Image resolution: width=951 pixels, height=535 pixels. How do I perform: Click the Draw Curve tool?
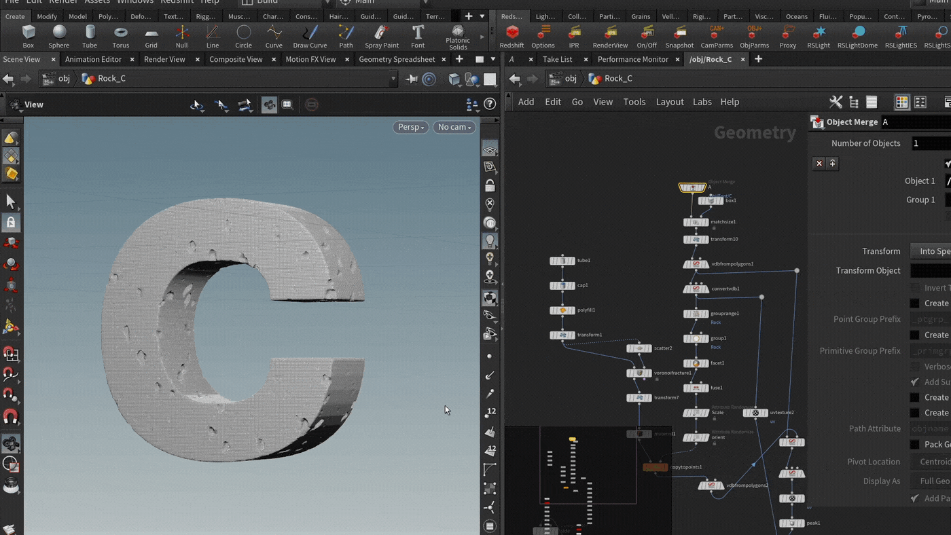click(310, 36)
